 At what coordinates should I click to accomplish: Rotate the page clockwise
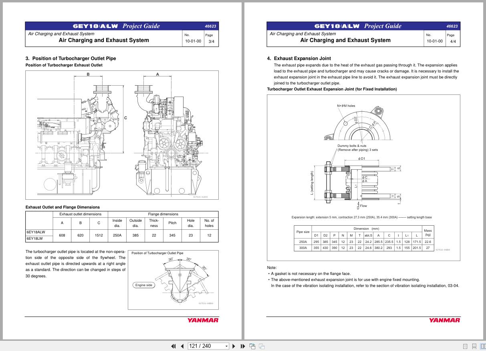(262, 346)
